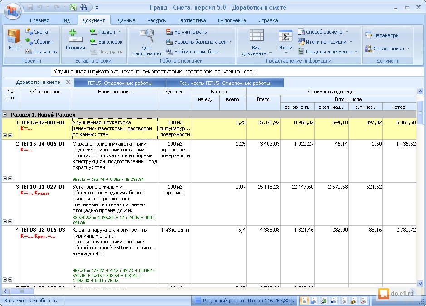Image resolution: width=426 pixels, height=306 pixels.
Task: Insert a new Позиция row
Action: (75, 39)
